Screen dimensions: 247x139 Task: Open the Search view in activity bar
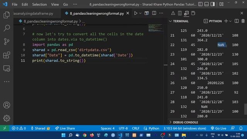tap(7, 28)
